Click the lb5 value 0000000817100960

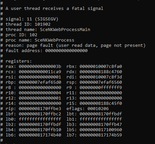pos(101,130)
